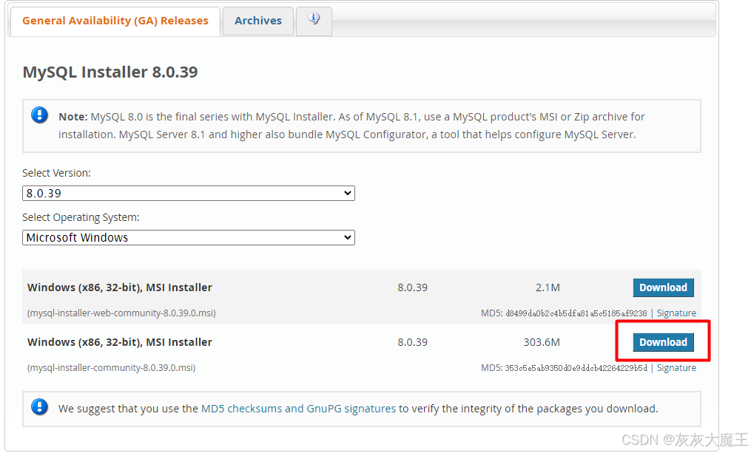
Task: Open the General Availability (GA) Releases tab
Action: pos(115,21)
